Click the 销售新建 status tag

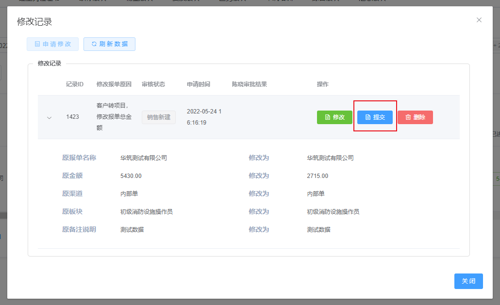(x=159, y=117)
